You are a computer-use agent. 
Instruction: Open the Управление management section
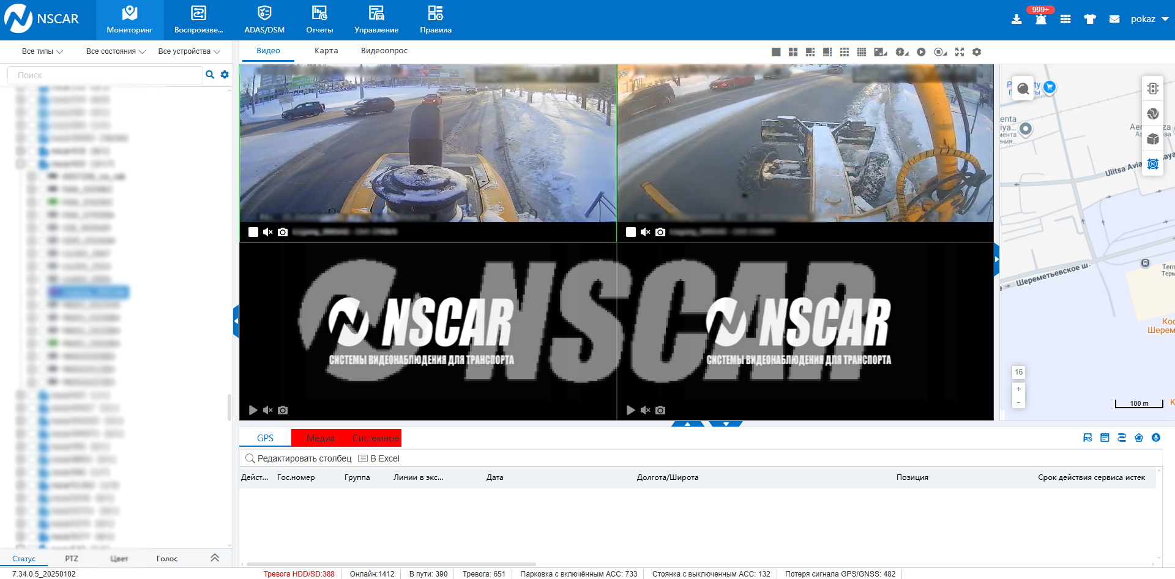pyautogui.click(x=376, y=20)
